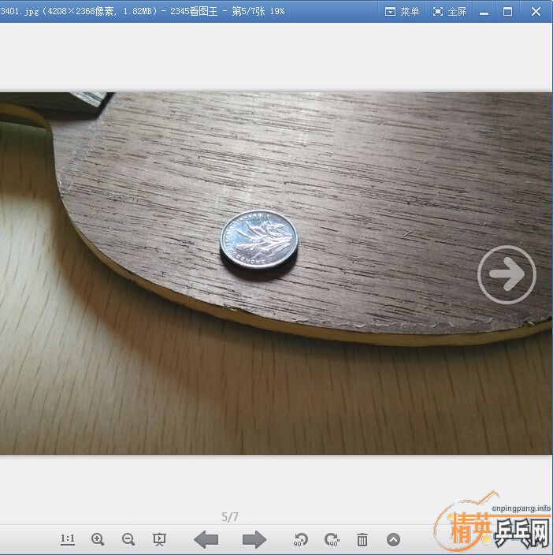Open the 菜单 dropdown menu

coord(402,11)
